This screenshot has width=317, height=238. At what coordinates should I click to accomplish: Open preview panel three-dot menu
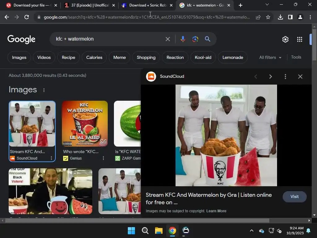pos(285,77)
